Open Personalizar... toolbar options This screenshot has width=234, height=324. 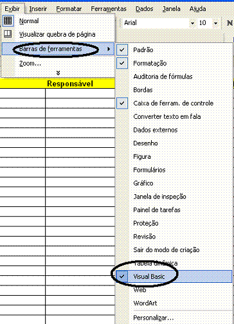pos(174,318)
